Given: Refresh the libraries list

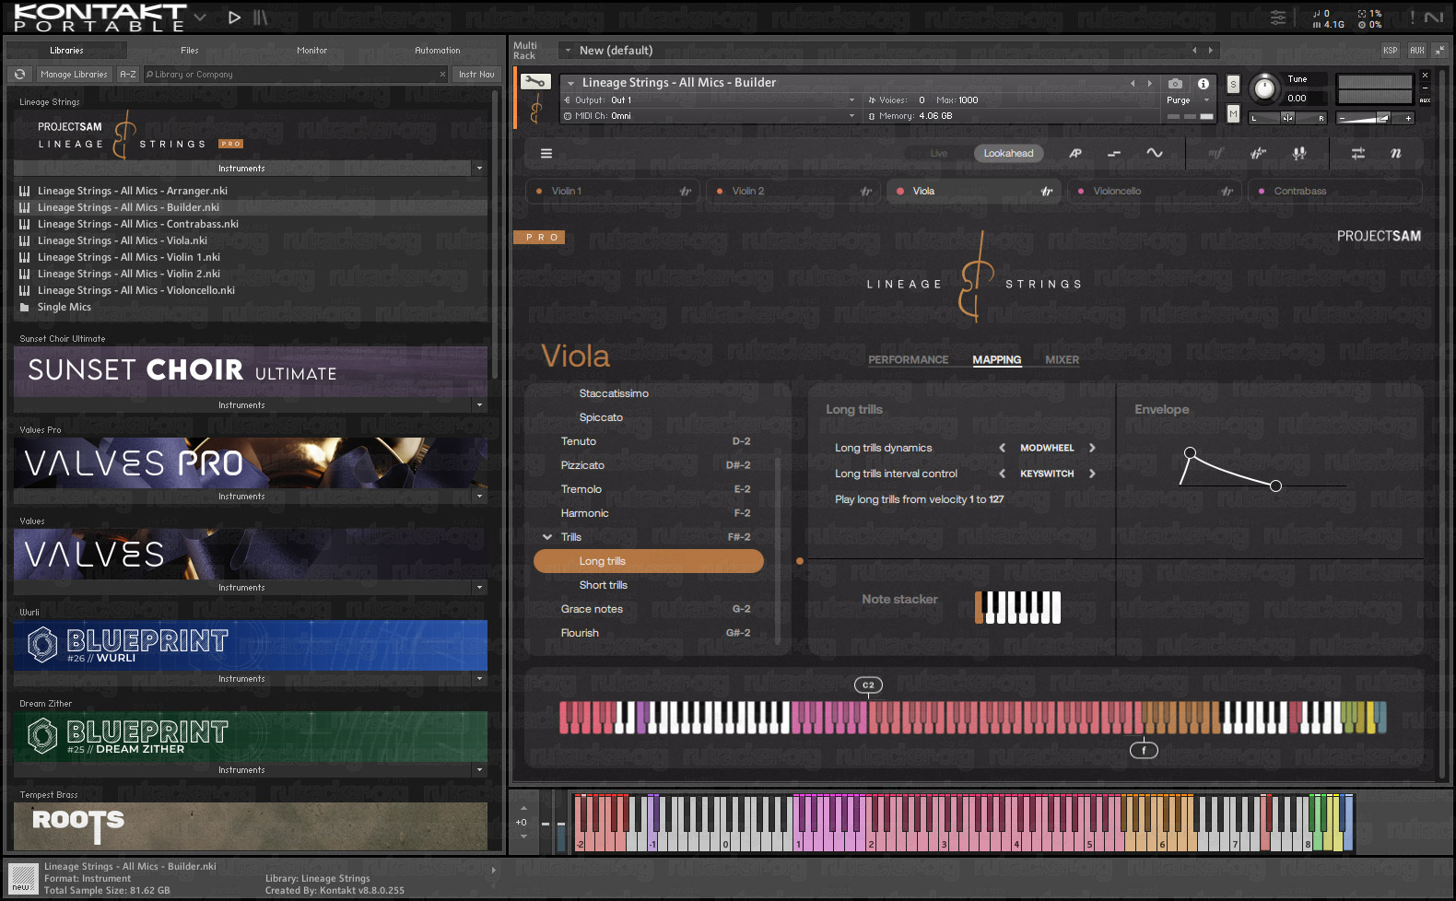Looking at the screenshot, I should click(20, 75).
